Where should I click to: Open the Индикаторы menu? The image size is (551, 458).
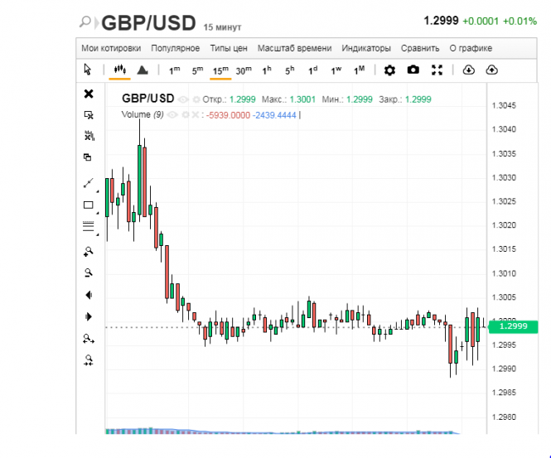click(x=366, y=48)
